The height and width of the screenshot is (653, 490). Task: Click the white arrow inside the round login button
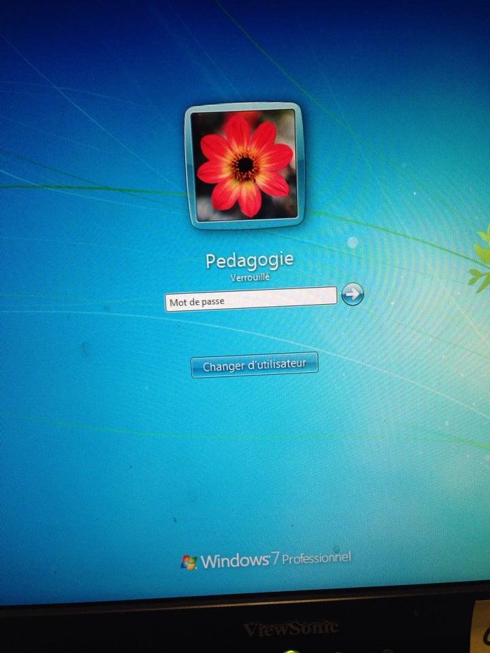point(353,294)
